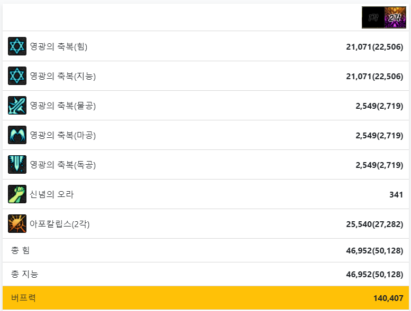Click the 영광의 축복(힘) star icon
The image size is (411, 311).
[x=17, y=46]
